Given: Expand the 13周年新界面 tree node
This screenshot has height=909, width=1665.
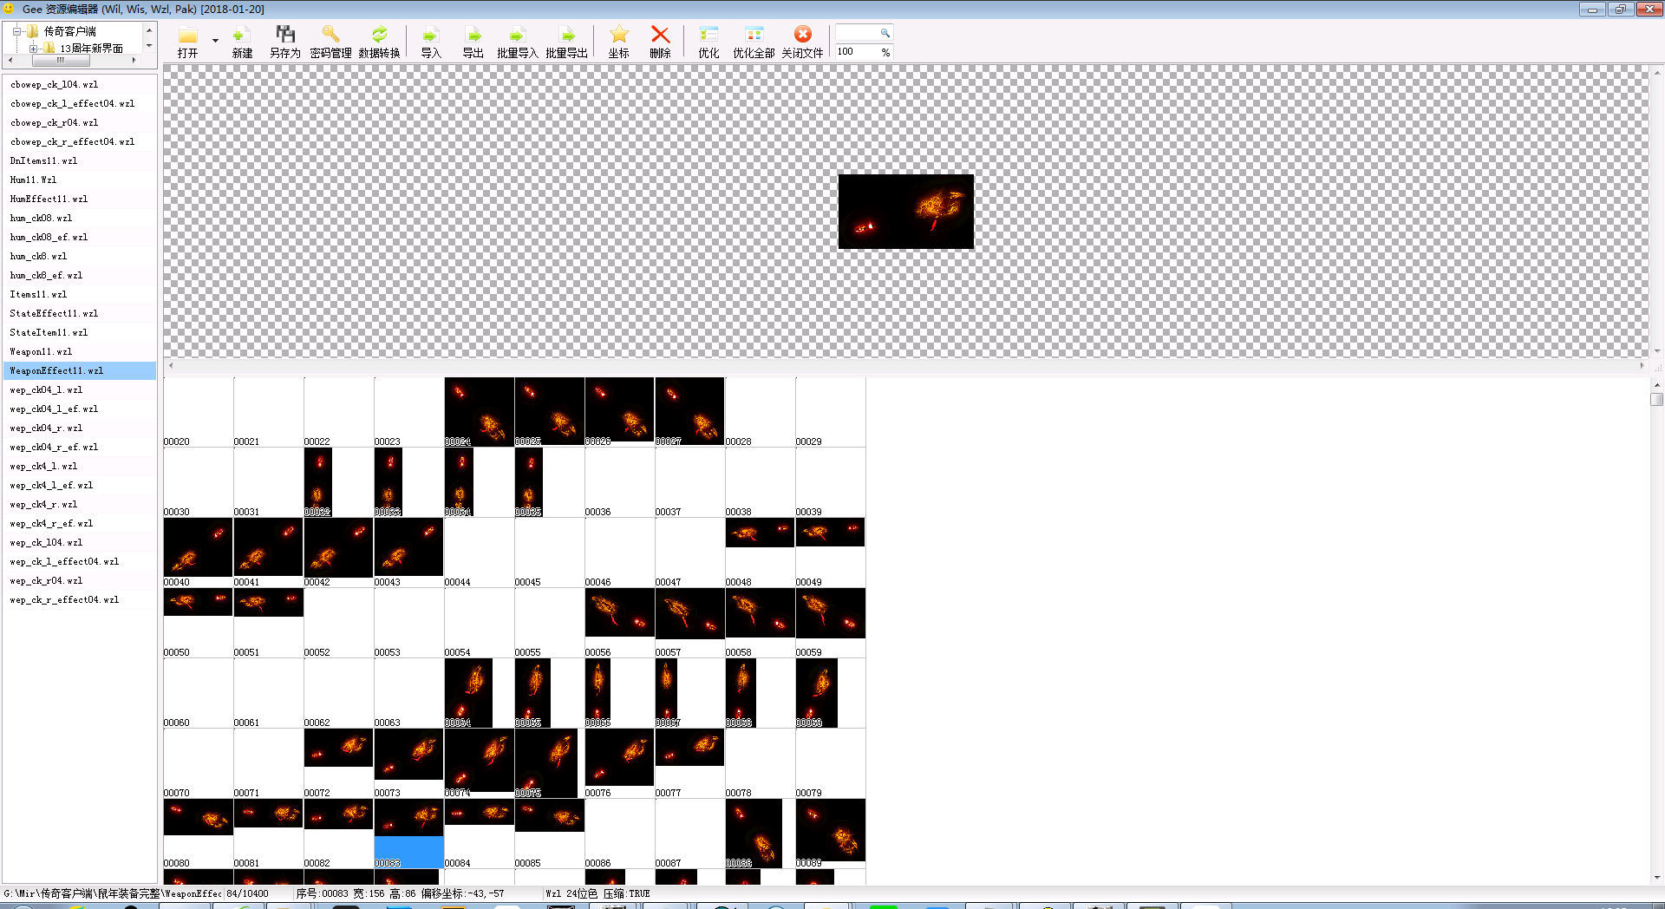Looking at the screenshot, I should (33, 49).
